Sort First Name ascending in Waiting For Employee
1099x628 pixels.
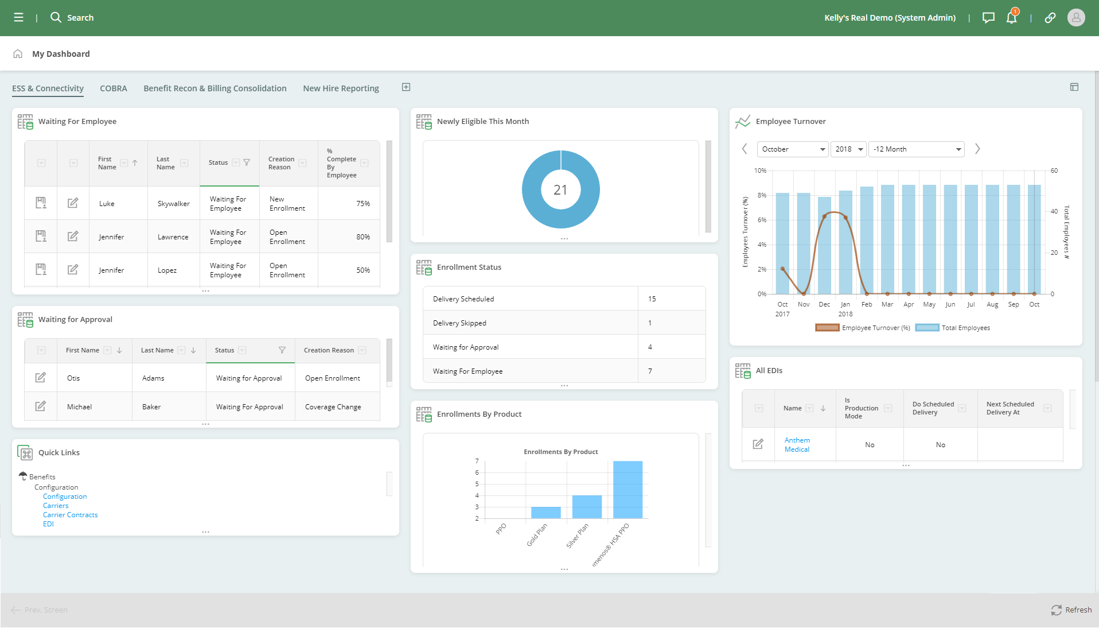(135, 163)
